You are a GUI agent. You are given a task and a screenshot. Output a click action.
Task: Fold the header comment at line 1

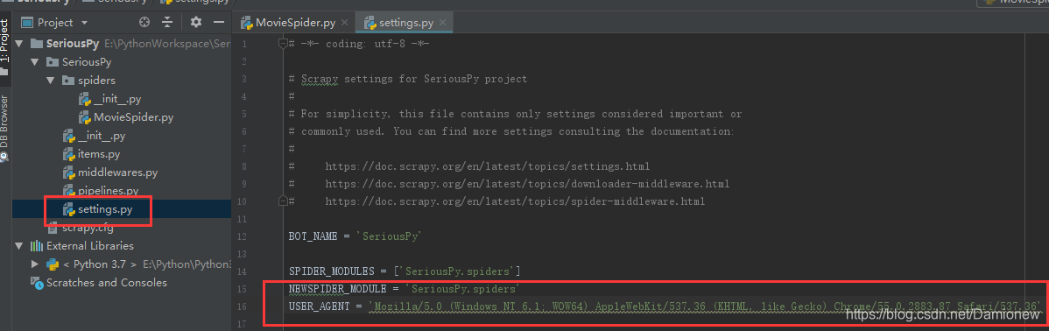point(283,44)
